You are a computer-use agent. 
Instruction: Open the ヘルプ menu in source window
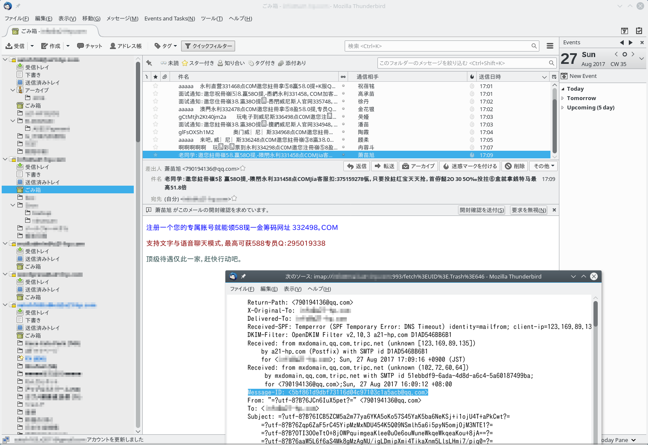[319, 289]
